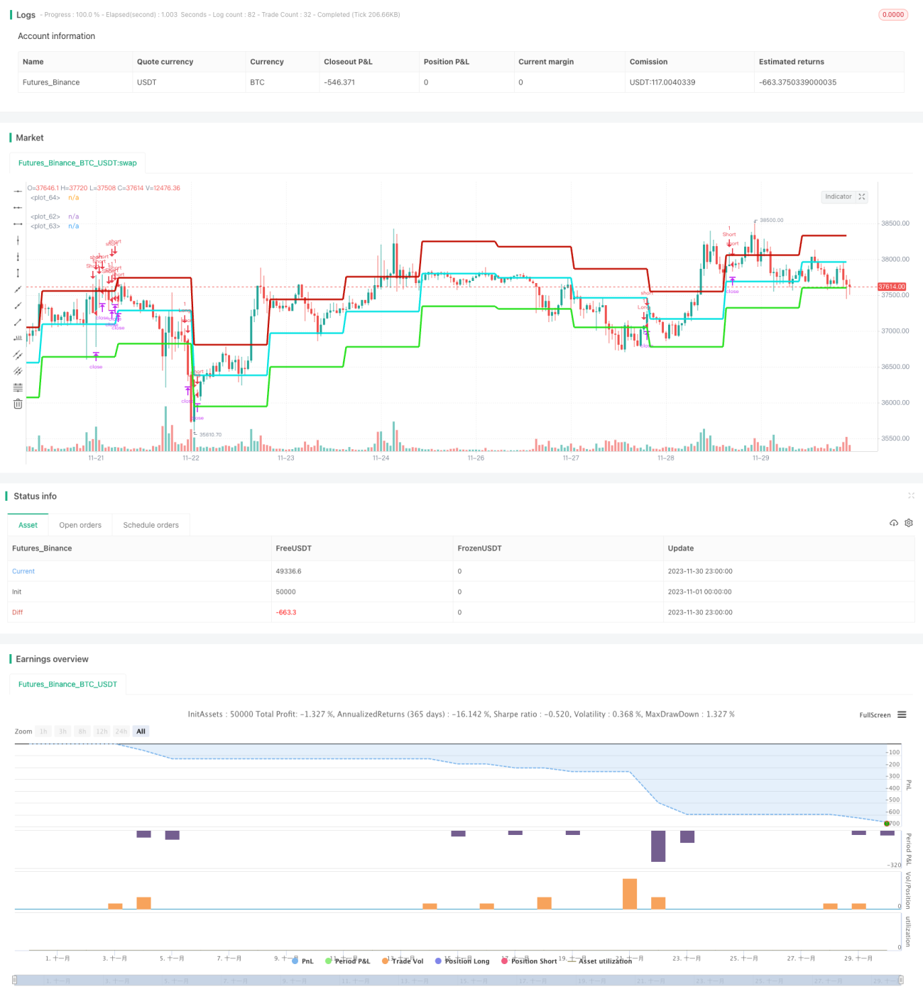Toggle the PnL series in legend

[x=302, y=961]
